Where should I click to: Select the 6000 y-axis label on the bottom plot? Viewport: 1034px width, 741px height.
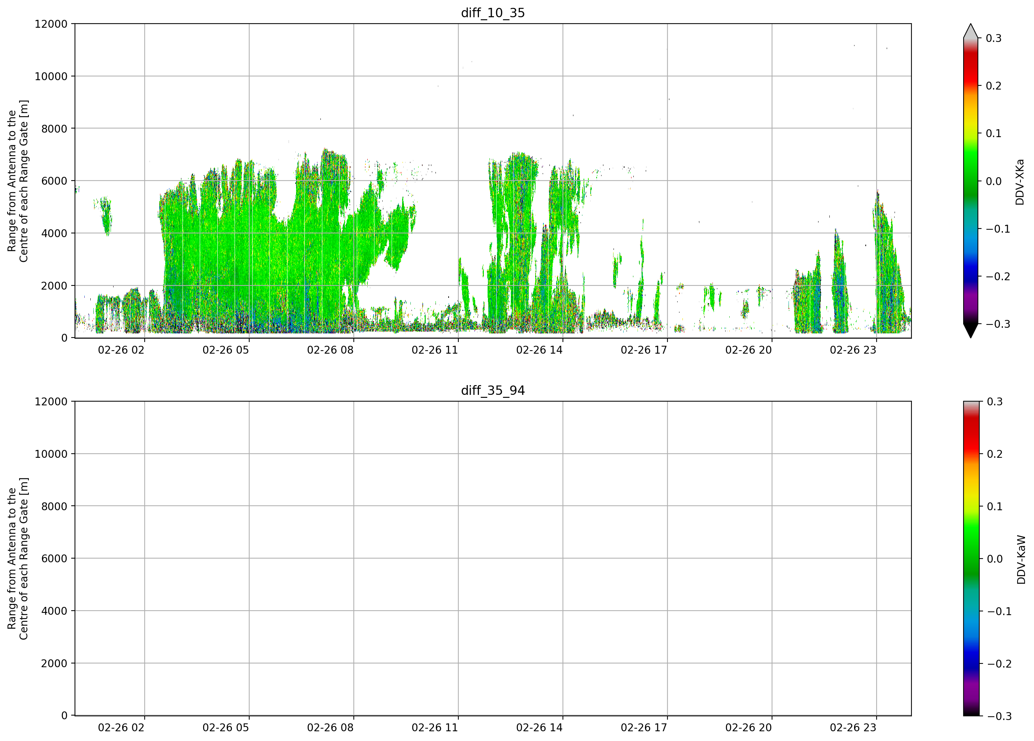54,559
